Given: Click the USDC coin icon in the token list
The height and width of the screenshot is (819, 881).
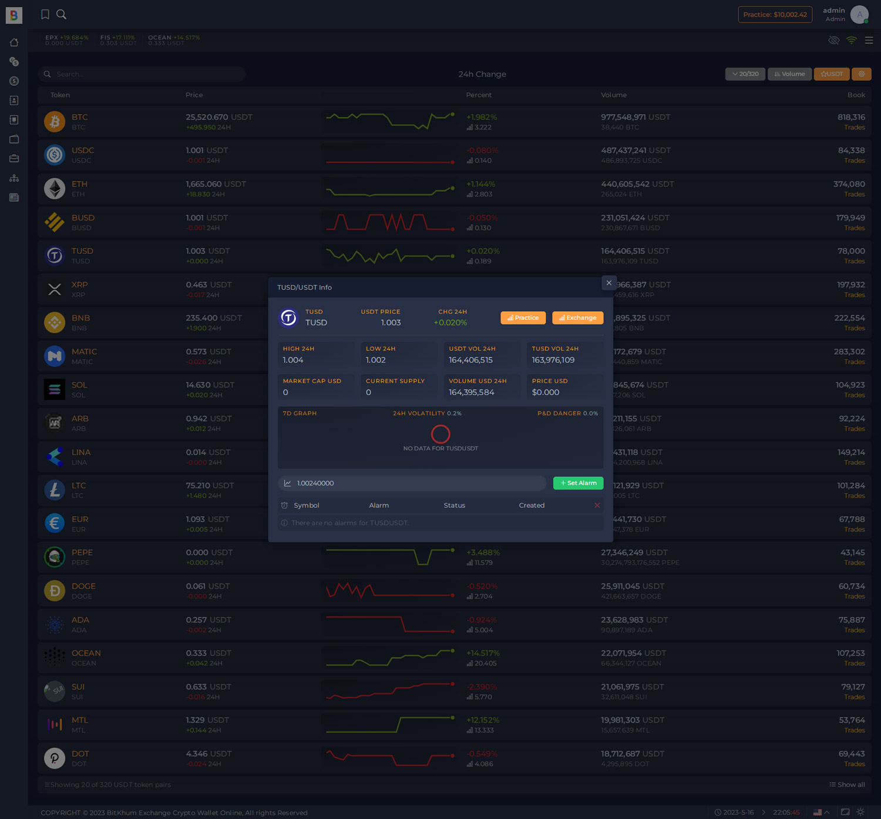Looking at the screenshot, I should click(x=55, y=155).
